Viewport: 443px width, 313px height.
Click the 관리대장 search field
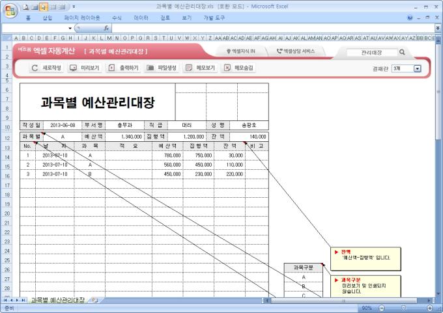pyautogui.click(x=371, y=52)
